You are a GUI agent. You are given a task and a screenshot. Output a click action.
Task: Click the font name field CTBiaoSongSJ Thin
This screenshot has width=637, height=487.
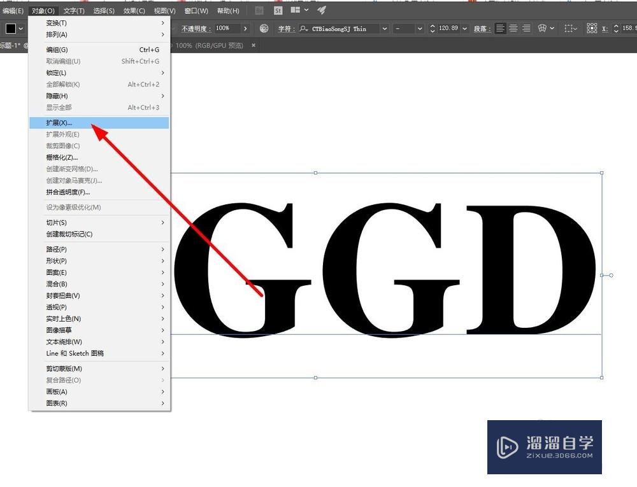pyautogui.click(x=340, y=29)
